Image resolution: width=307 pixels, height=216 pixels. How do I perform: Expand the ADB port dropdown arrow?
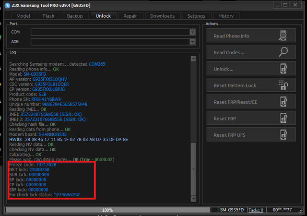(x=192, y=42)
